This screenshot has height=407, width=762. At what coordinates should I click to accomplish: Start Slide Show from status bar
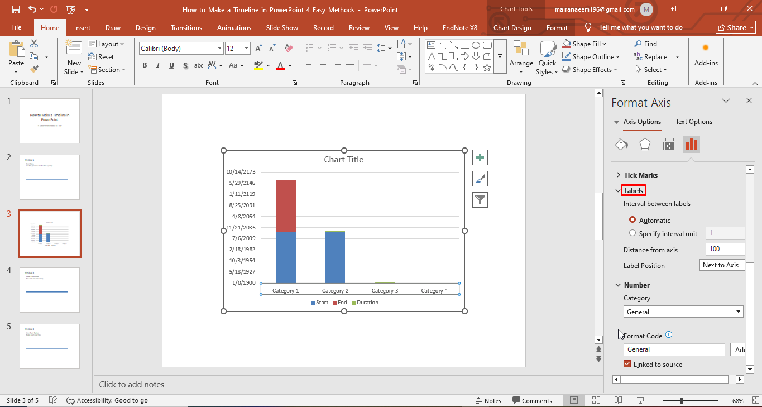(641, 400)
